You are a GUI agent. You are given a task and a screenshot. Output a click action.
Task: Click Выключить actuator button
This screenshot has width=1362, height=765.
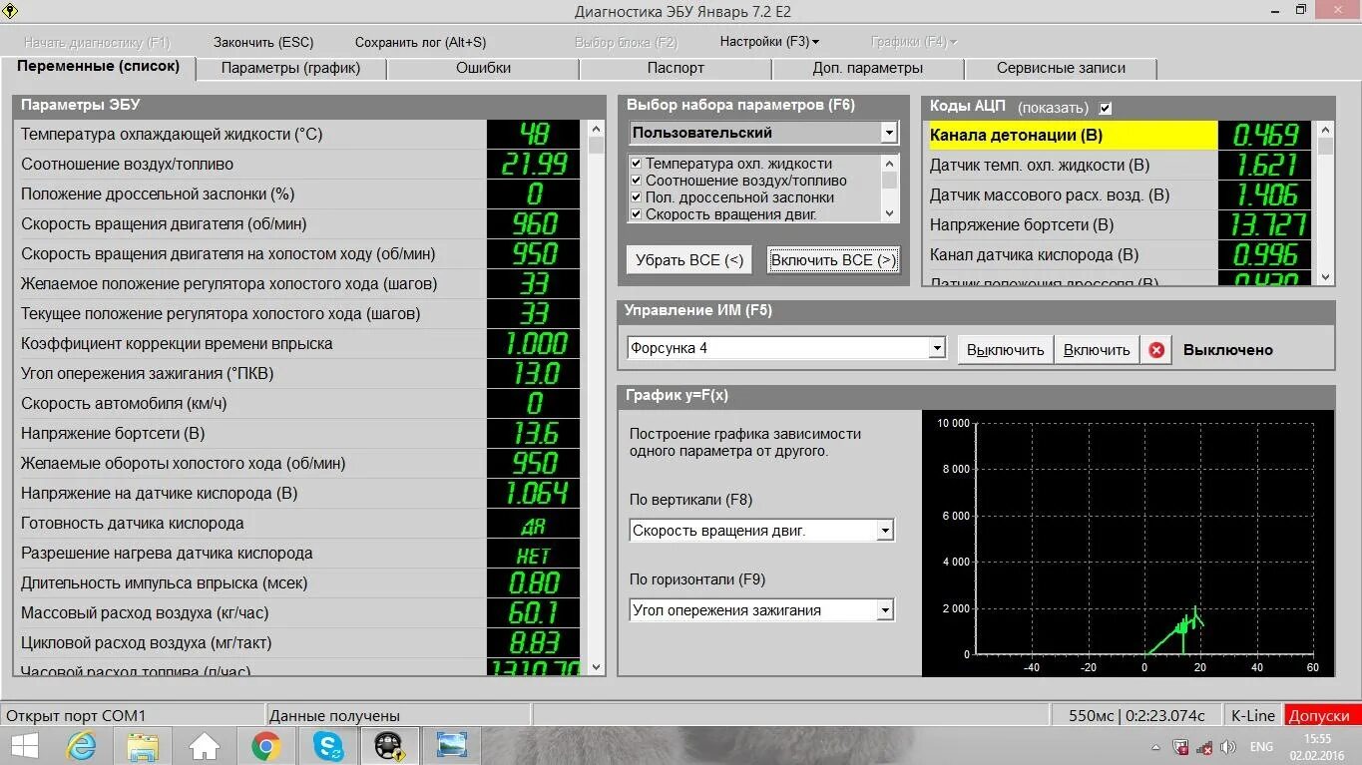click(1005, 350)
